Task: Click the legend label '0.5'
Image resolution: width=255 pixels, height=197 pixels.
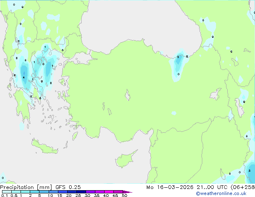Action: (14, 195)
